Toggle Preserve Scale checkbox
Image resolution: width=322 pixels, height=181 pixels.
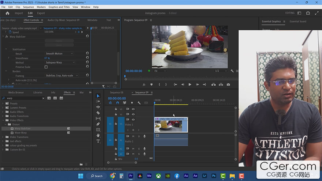click(x=46, y=67)
